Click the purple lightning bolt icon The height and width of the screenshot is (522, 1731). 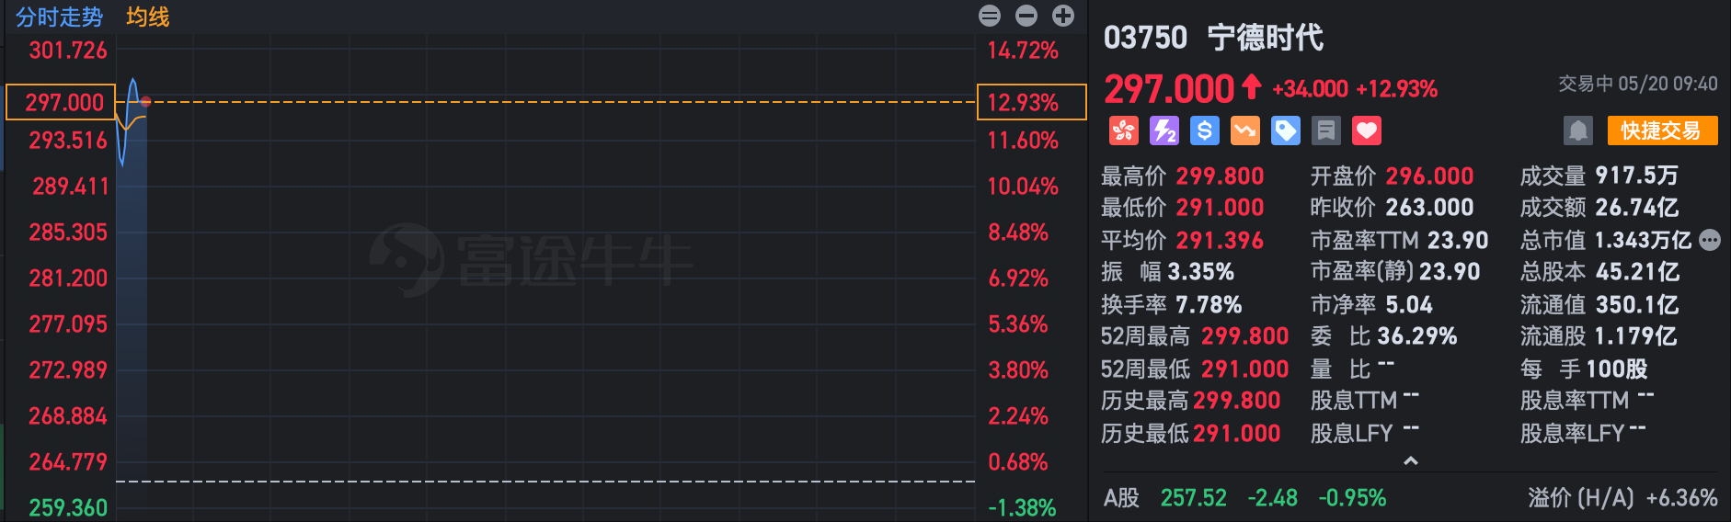pos(1164,130)
